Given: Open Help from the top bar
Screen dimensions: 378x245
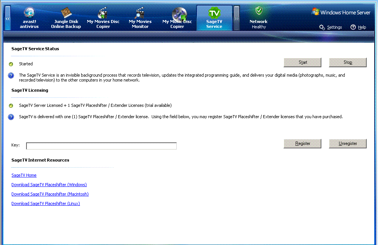Looking at the screenshot, I should click(358, 27).
